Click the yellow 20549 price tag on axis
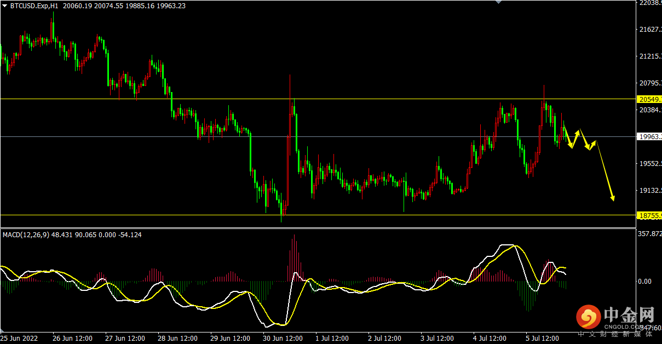This screenshot has height=344, width=662. click(x=649, y=99)
